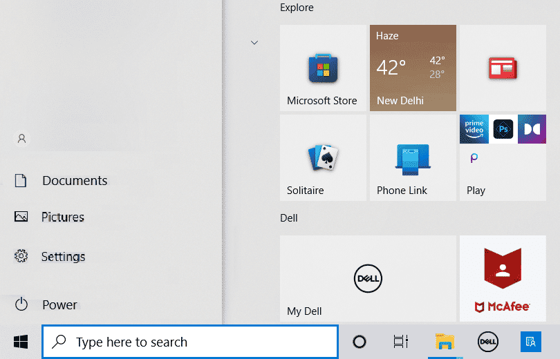This screenshot has width=560, height=359.
Task: Open the Dolby icon in the Play folder
Action: point(532,129)
